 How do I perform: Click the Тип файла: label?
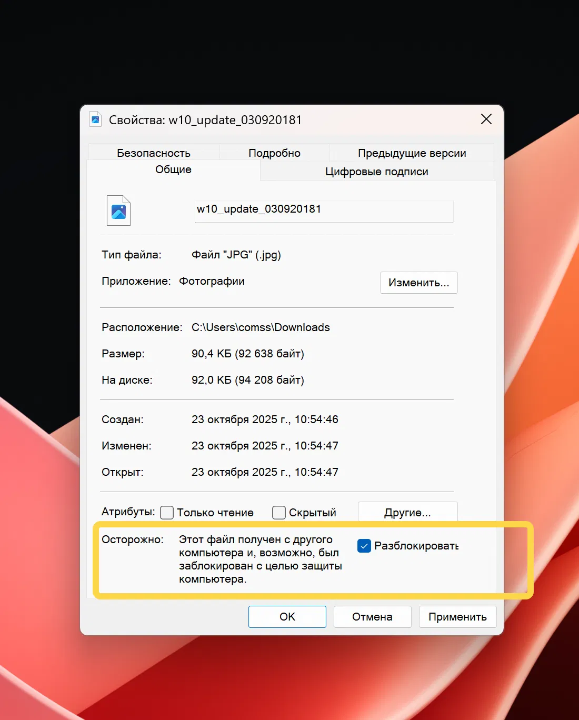pos(132,255)
